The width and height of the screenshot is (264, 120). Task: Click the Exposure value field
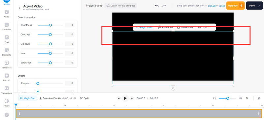[70, 44]
